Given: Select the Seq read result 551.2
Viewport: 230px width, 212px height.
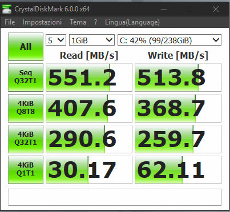Looking at the screenshot, I should (x=89, y=78).
